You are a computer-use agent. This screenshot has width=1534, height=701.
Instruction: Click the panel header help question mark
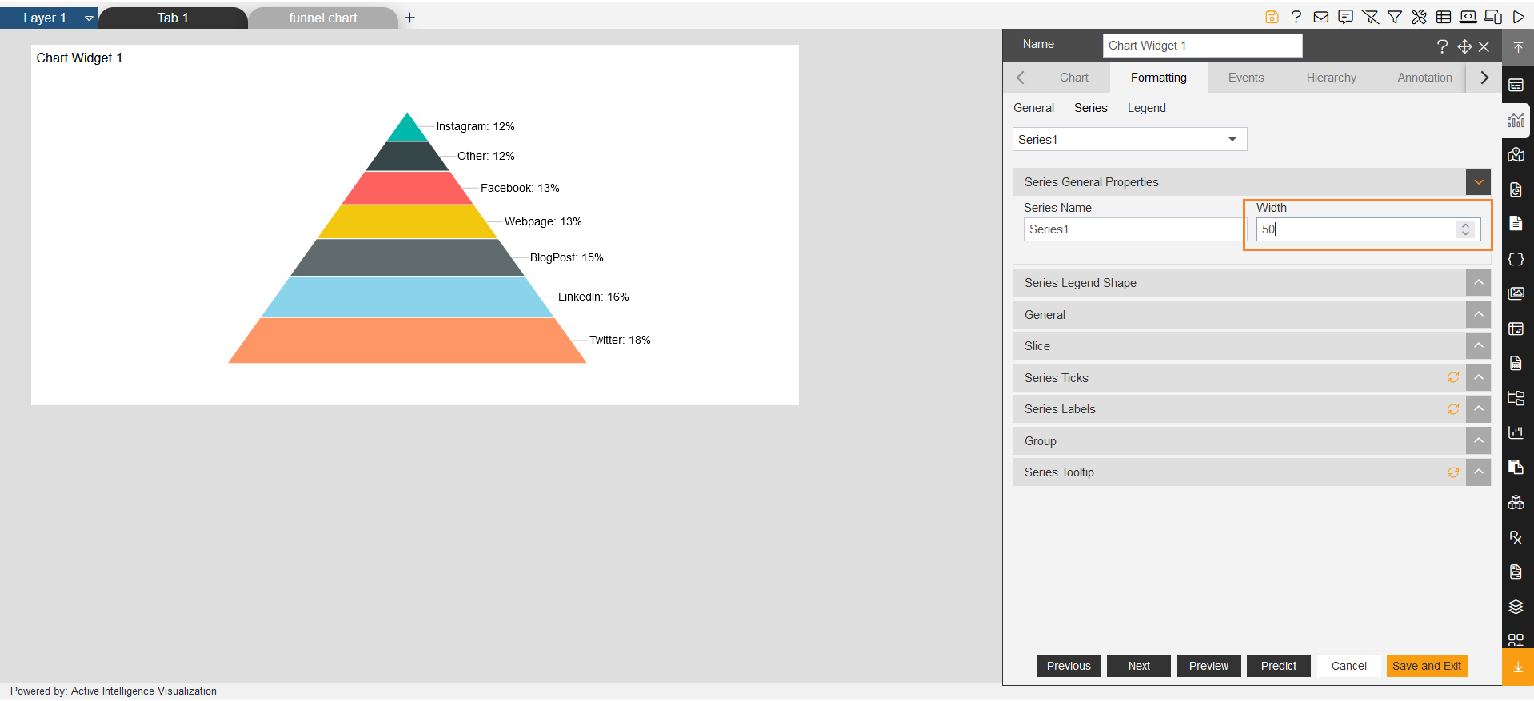coord(1442,46)
